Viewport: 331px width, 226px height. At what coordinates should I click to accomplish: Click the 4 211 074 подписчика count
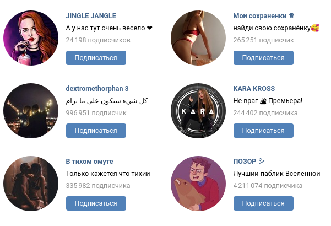pyautogui.click(x=268, y=186)
